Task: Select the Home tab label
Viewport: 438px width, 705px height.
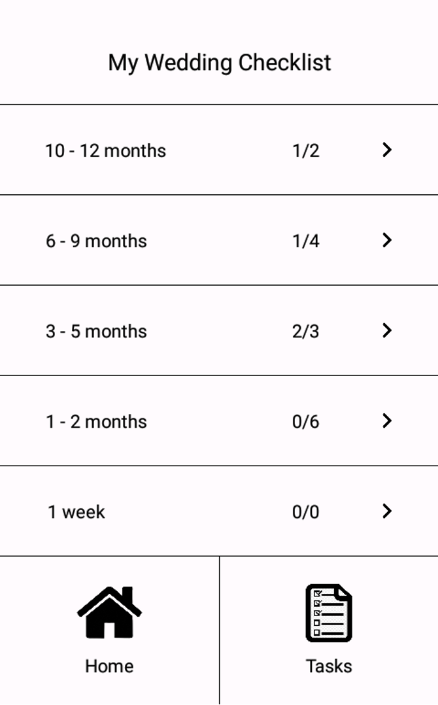Action: 109,666
